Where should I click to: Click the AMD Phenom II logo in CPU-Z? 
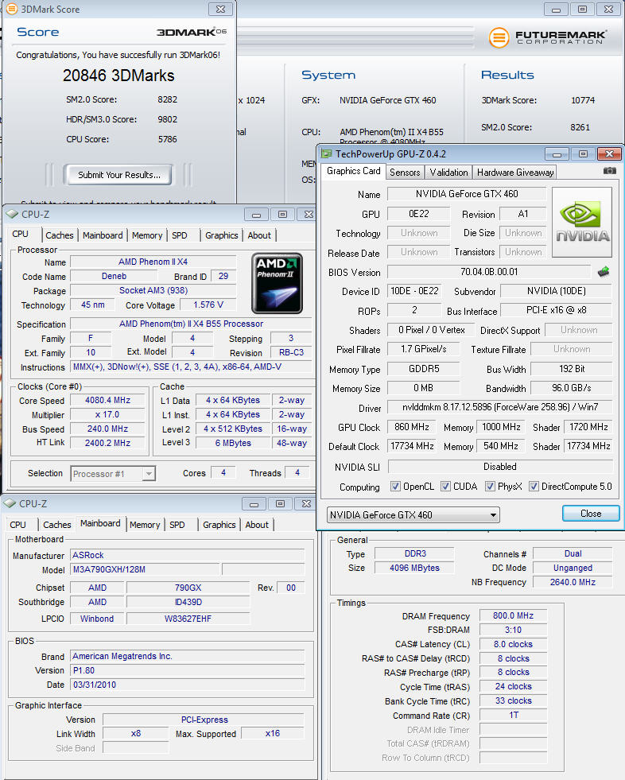click(278, 283)
